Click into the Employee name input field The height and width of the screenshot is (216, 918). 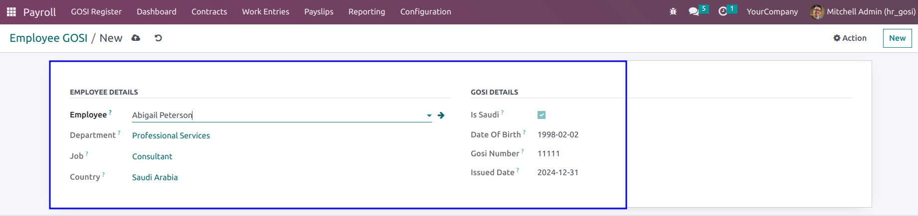[277, 115]
